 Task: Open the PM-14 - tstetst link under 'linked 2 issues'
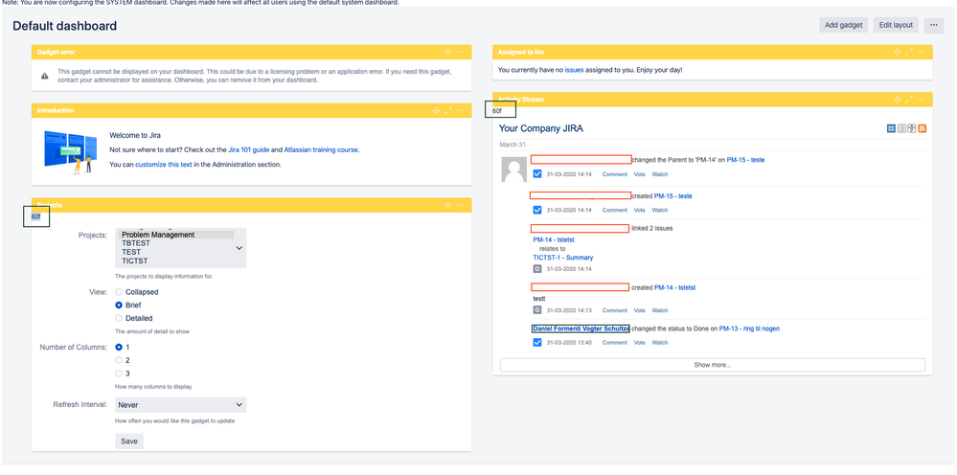point(554,239)
